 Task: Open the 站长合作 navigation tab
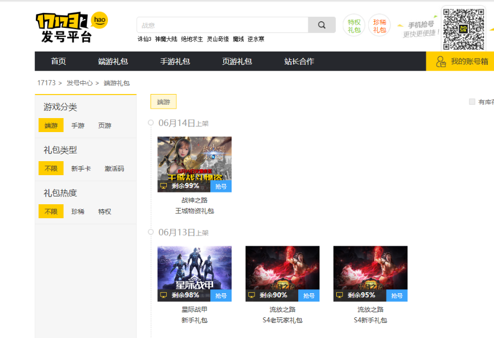[299, 61]
